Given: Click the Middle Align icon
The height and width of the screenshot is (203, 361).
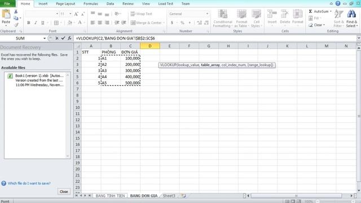Looking at the screenshot, I should 100,14.
